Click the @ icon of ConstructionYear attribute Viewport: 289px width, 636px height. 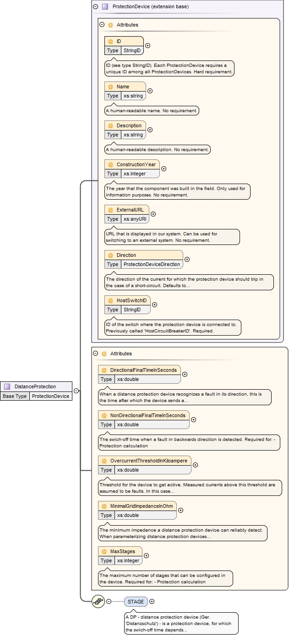point(110,164)
